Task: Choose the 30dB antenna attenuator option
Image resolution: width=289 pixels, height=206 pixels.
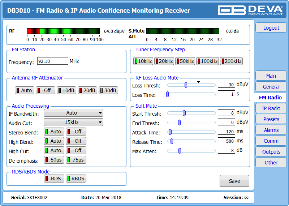Action: [x=108, y=90]
